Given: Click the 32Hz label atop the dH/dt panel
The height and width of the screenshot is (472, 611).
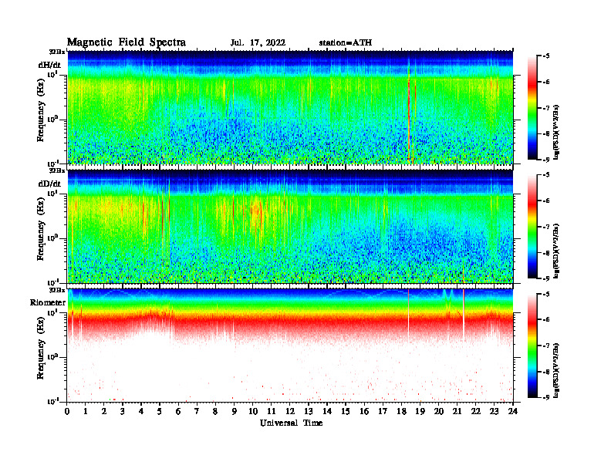Looking at the screenshot, I should click(57, 52).
